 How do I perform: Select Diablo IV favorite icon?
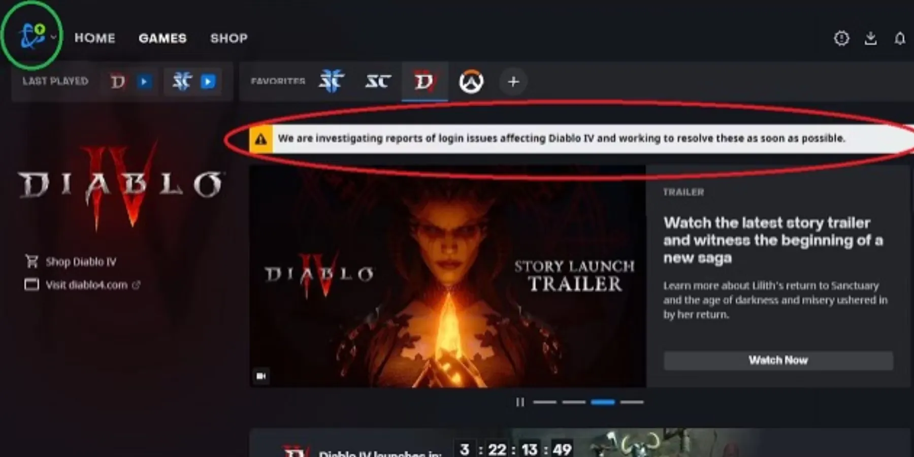pos(425,81)
